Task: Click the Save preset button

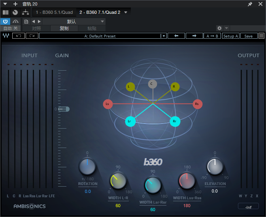Action: [x=248, y=36]
